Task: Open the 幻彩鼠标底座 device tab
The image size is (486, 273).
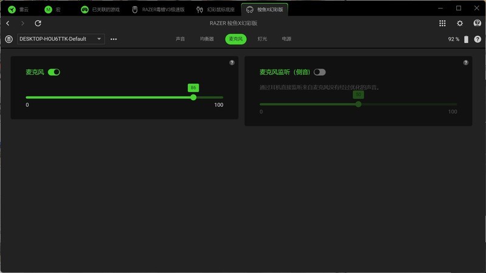Action: click(x=216, y=10)
